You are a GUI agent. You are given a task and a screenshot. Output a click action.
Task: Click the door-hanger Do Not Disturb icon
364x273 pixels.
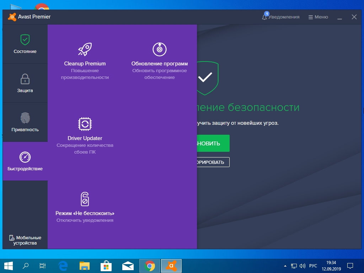(x=85, y=199)
